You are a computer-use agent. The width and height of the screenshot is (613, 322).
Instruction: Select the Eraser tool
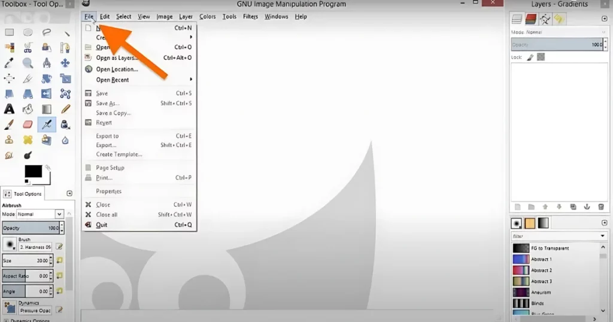pos(28,124)
